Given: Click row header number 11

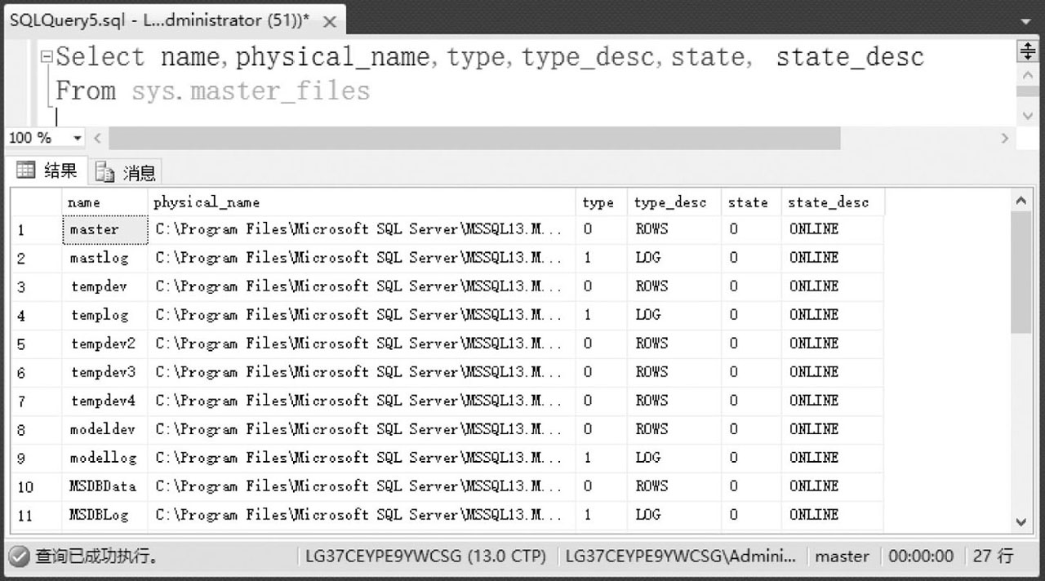Looking at the screenshot, I should [x=36, y=516].
